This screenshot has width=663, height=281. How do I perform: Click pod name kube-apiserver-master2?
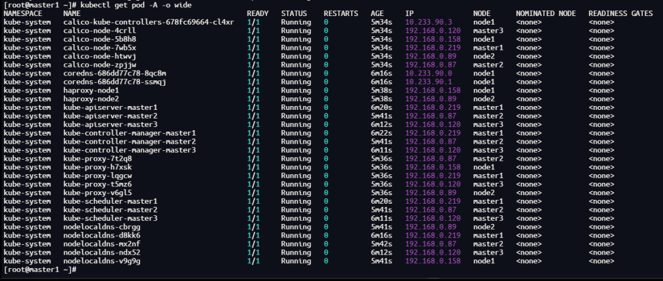110,116
